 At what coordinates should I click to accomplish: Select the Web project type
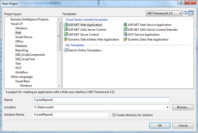[18, 32]
